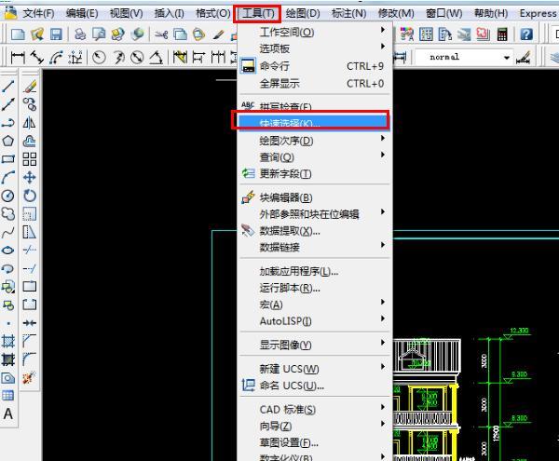This screenshot has width=559, height=461.
Task: Expand the 新建 UCS(W) submenu
Action: click(314, 369)
